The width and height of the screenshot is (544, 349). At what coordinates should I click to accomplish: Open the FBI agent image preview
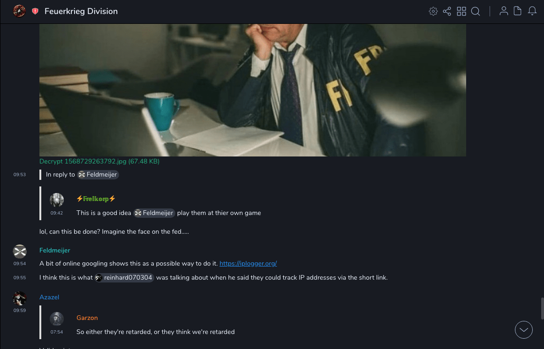(253, 90)
